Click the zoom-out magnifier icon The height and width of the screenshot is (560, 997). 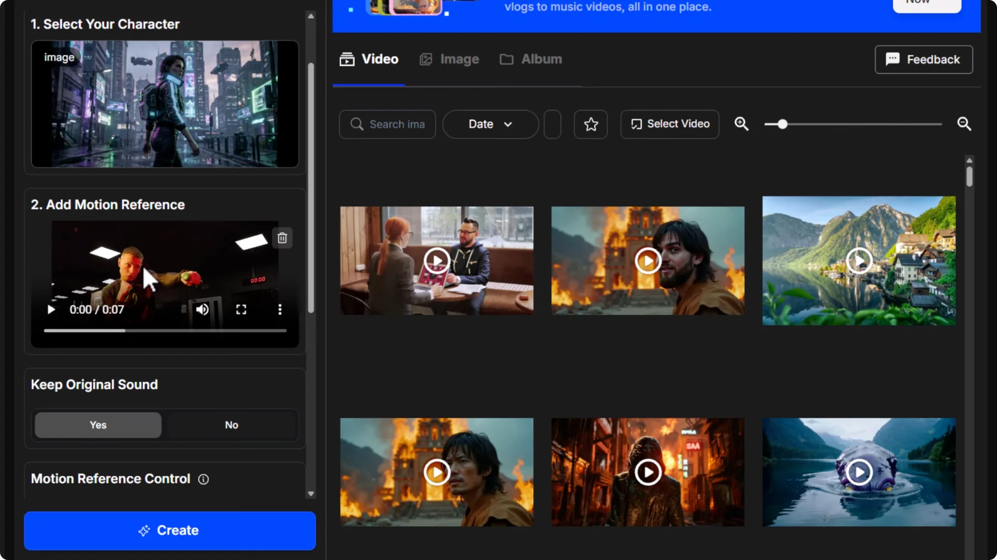point(965,124)
